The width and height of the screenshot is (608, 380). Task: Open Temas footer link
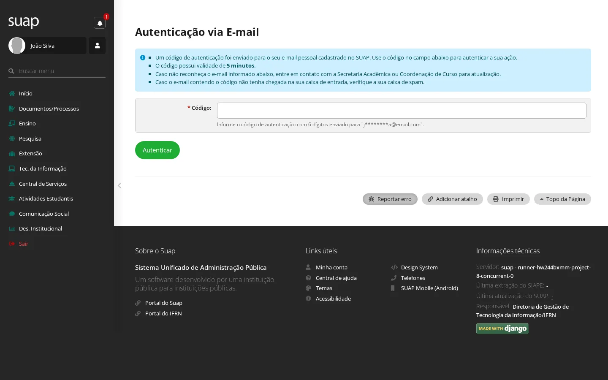pyautogui.click(x=324, y=288)
